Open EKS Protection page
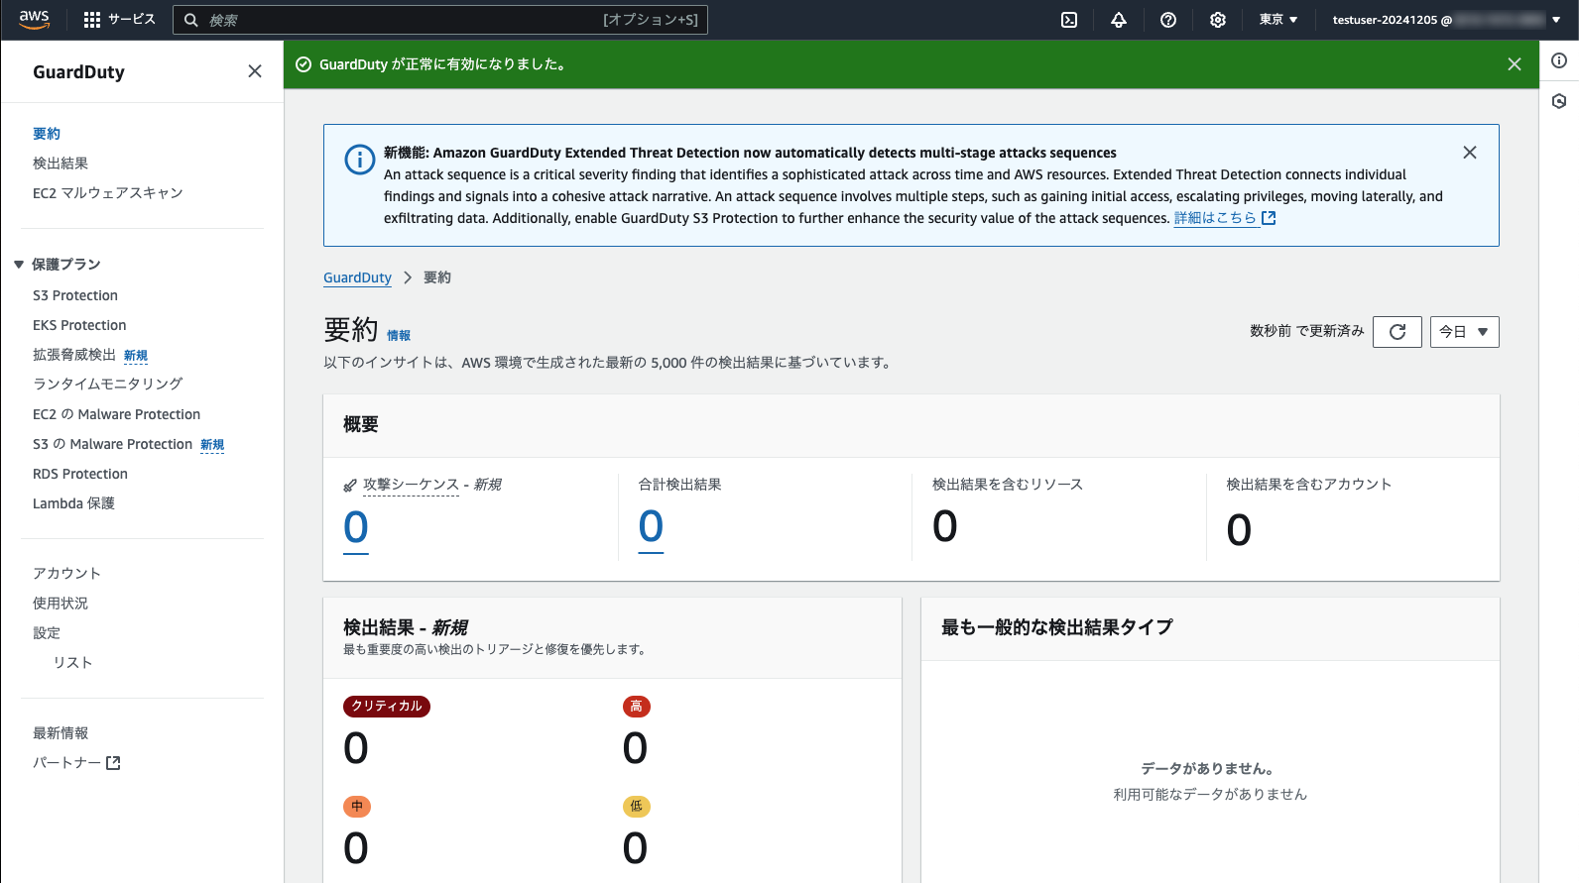 pos(79,325)
